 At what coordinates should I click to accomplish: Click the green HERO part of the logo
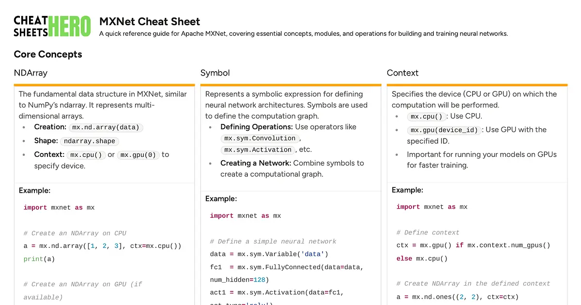(x=70, y=23)
